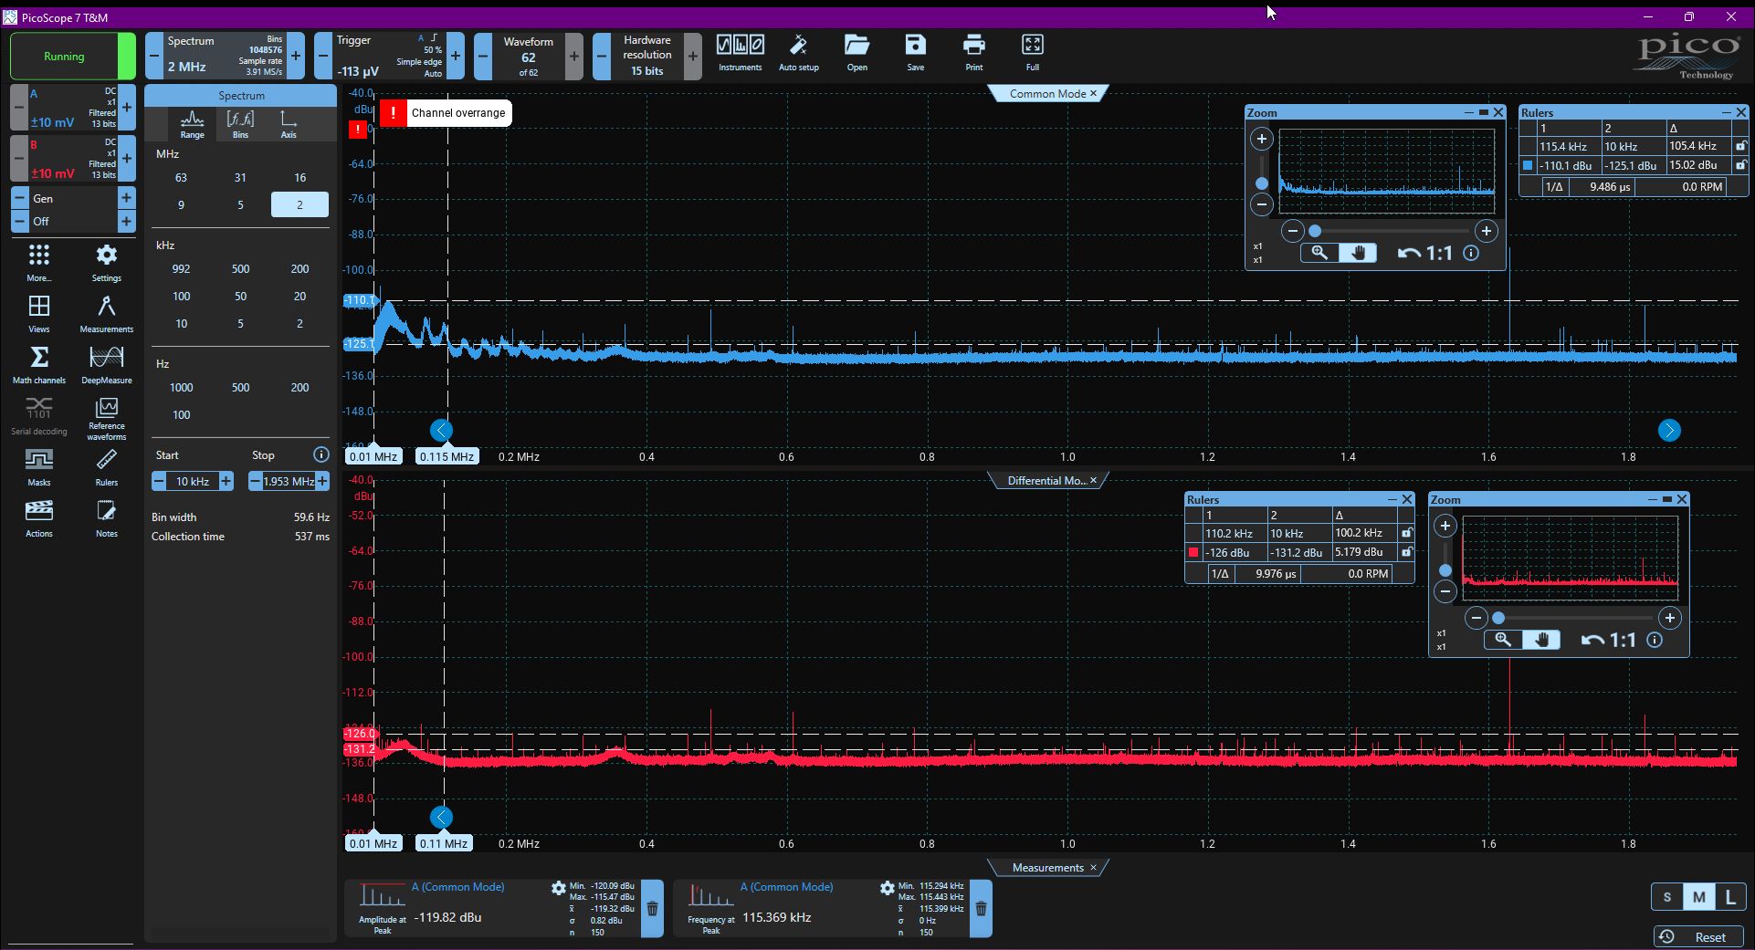
Task: Expand channel A options with plus
Action: pos(127,107)
